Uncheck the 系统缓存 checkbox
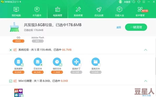 [x=22, y=65]
